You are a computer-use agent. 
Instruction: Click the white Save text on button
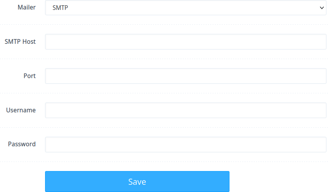coord(137,182)
